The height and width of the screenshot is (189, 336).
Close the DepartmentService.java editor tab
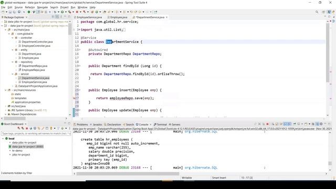(x=166, y=17)
